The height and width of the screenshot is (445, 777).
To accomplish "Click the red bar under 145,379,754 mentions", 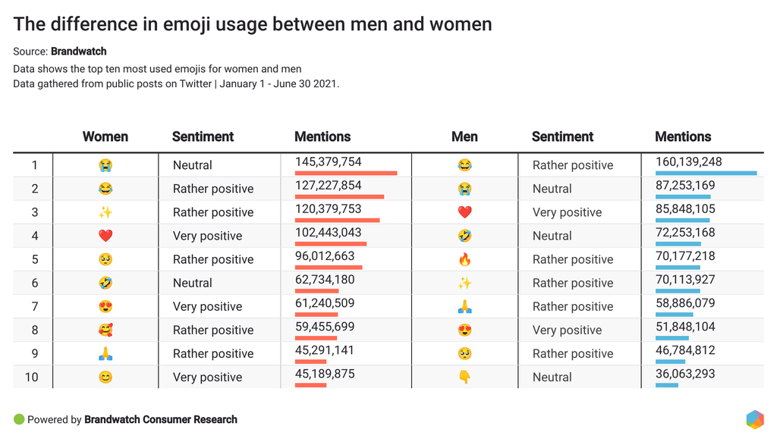I will pyautogui.click(x=346, y=173).
